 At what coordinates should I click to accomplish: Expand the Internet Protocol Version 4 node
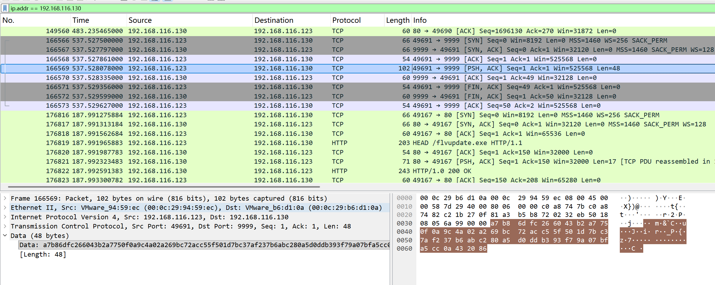click(x=5, y=217)
